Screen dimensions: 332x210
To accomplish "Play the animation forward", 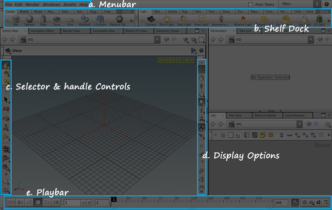I will click(x=47, y=202).
